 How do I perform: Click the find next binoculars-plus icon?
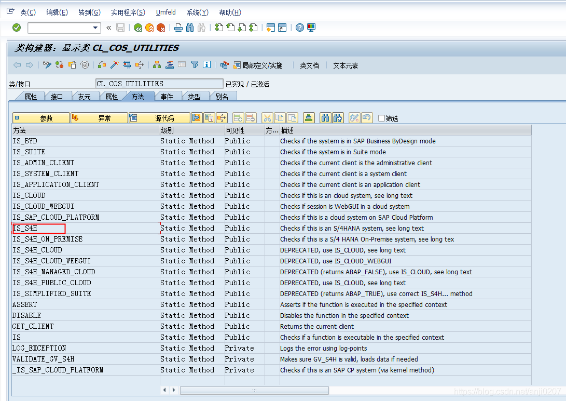point(338,118)
